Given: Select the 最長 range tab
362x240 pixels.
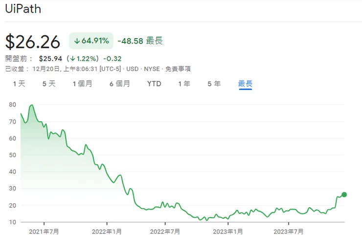Looking at the screenshot, I should pyautogui.click(x=245, y=84).
